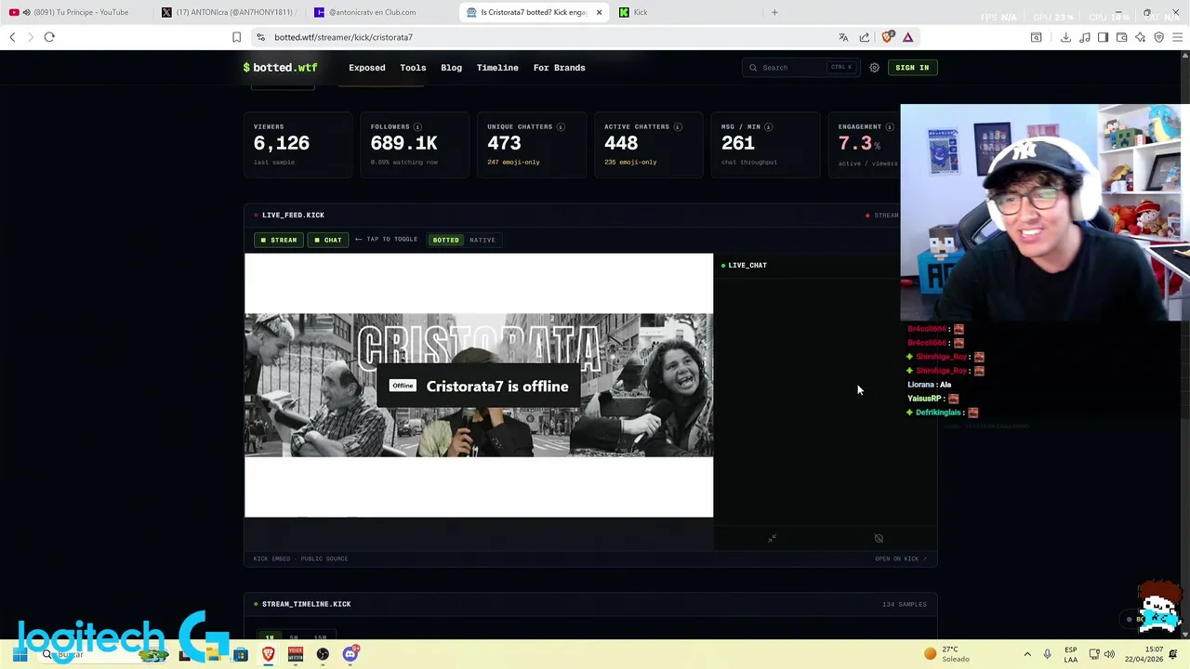Click the Cristorata7 offline stream embed

click(479, 386)
